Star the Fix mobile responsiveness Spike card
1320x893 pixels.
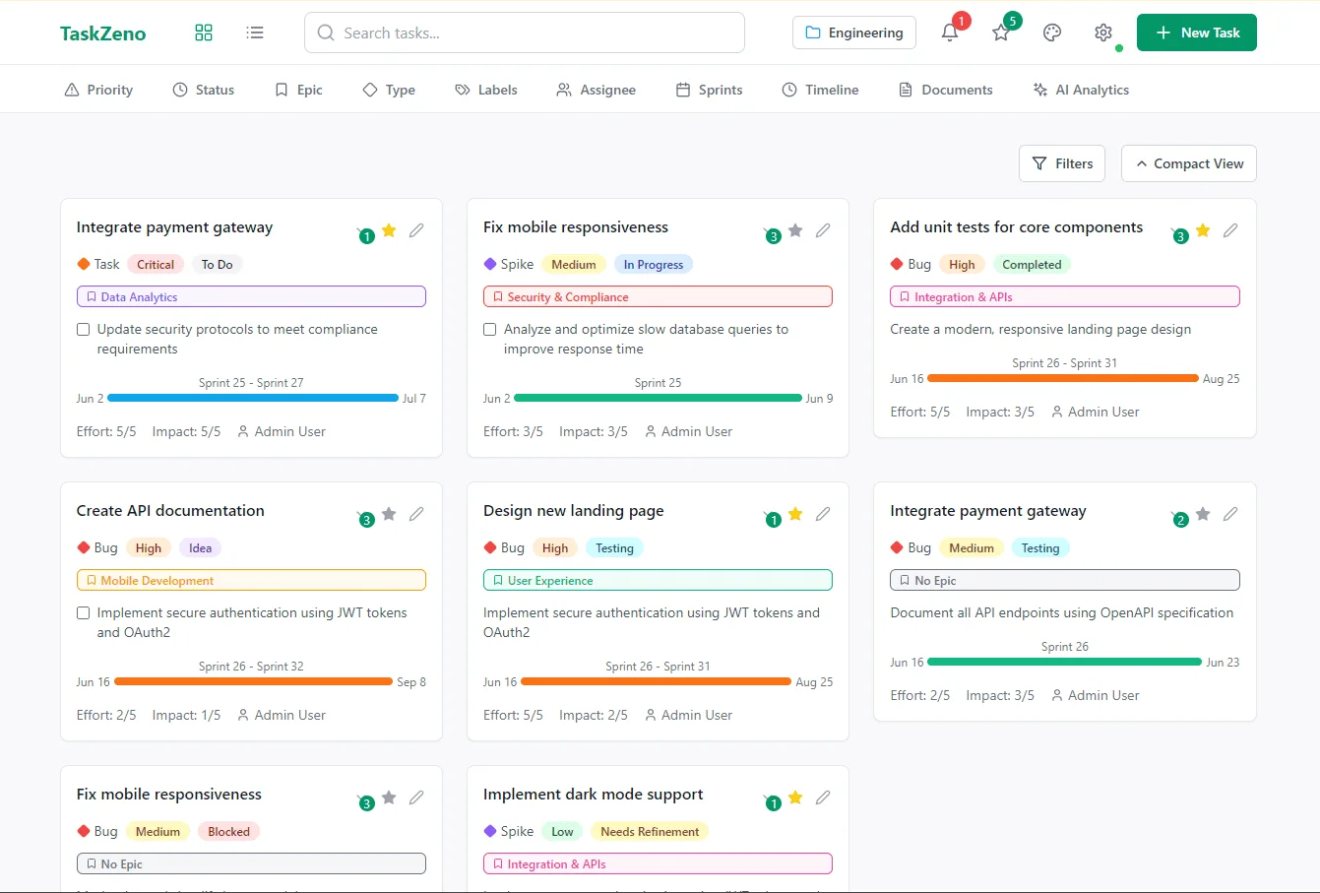coord(795,230)
